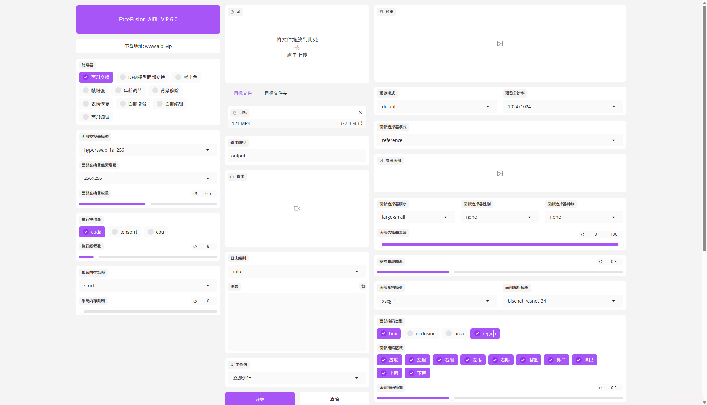The image size is (707, 405).
Task: Switch to the 目标文件 tab
Action: point(243,93)
